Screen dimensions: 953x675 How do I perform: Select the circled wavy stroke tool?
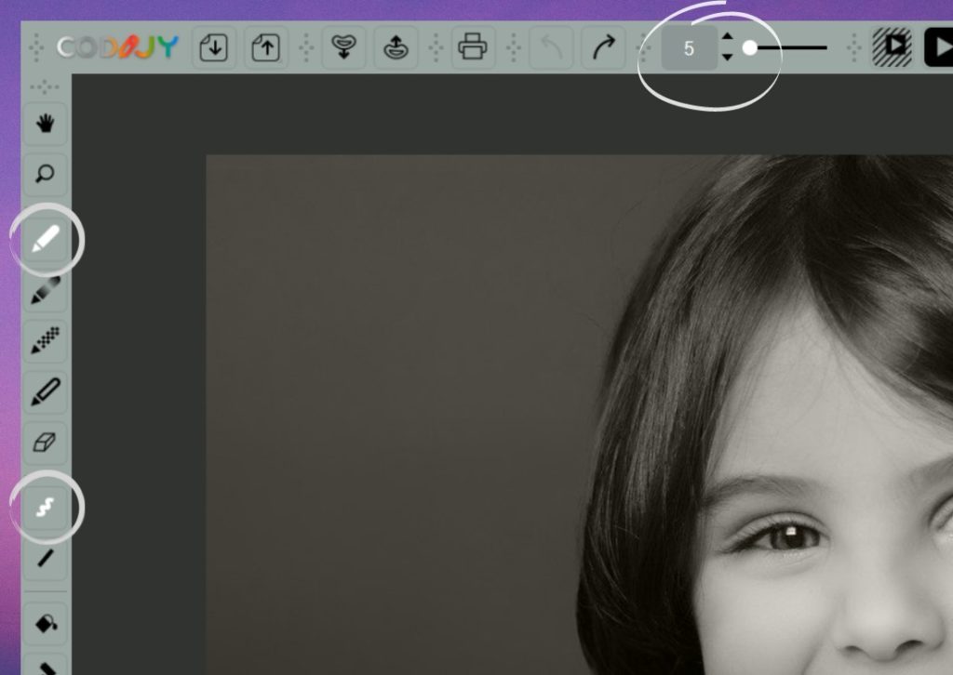click(x=44, y=508)
